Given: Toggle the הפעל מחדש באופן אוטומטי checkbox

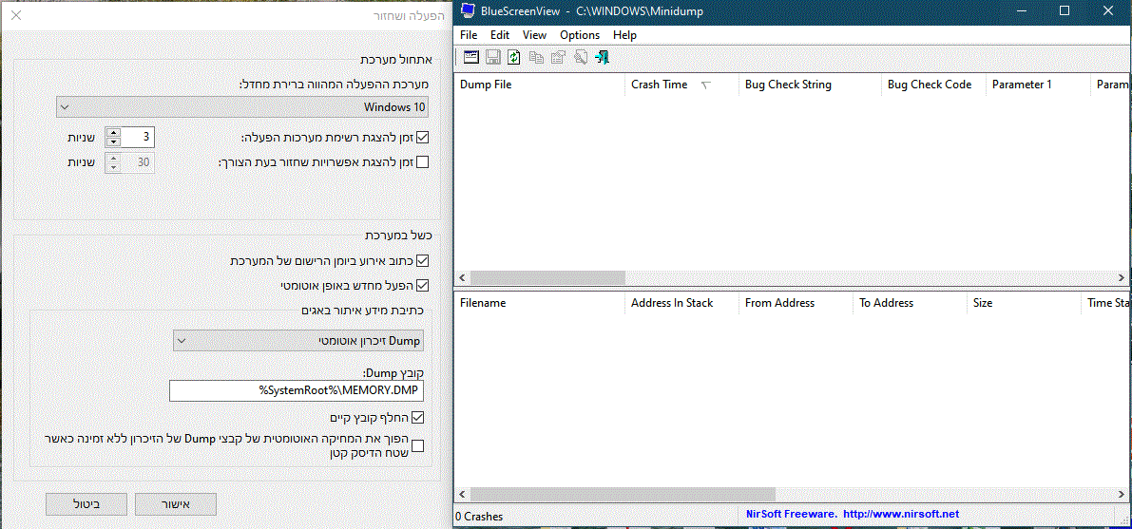Looking at the screenshot, I should (x=422, y=285).
